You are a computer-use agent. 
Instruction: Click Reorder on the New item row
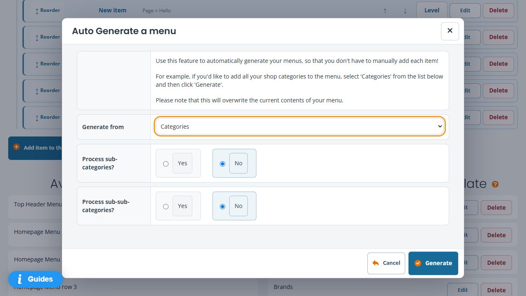[47, 10]
